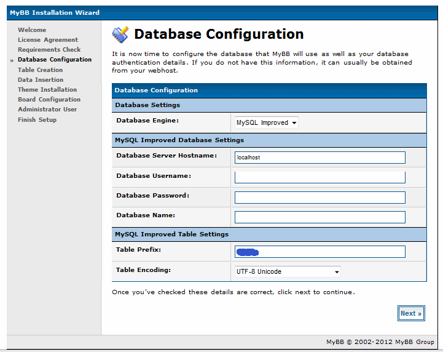Click the 'Database Name:' label
Image resolution: width=443 pixels, height=352 pixels.
point(146,215)
